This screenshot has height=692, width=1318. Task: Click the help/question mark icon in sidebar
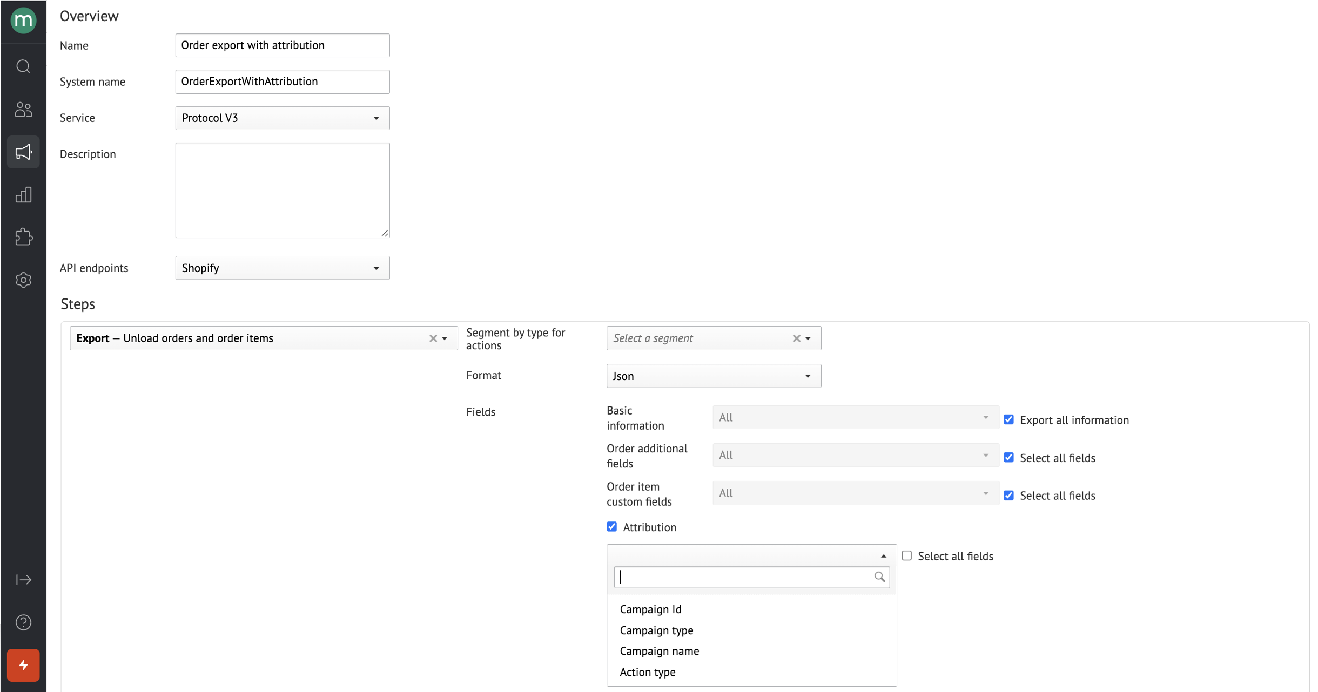[24, 622]
